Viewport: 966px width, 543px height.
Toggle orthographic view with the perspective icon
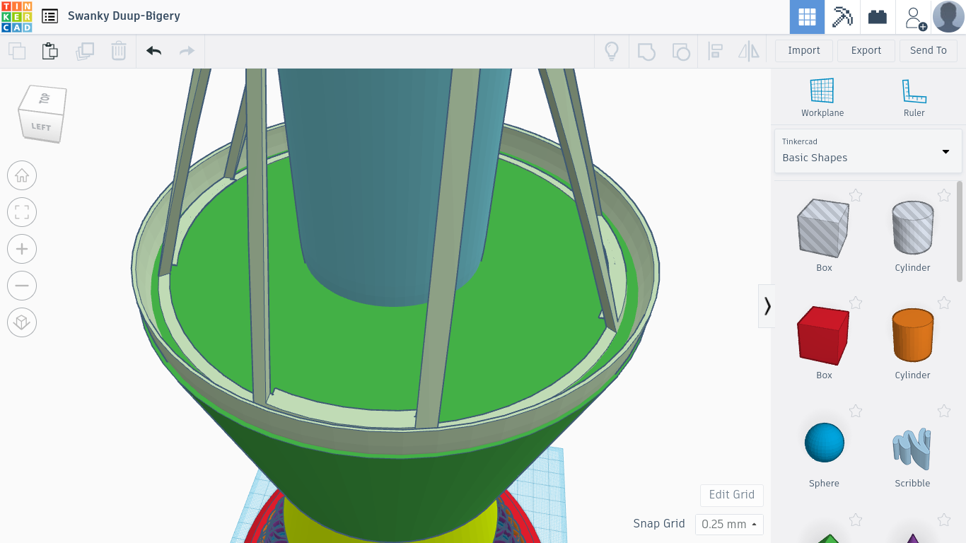(x=22, y=322)
